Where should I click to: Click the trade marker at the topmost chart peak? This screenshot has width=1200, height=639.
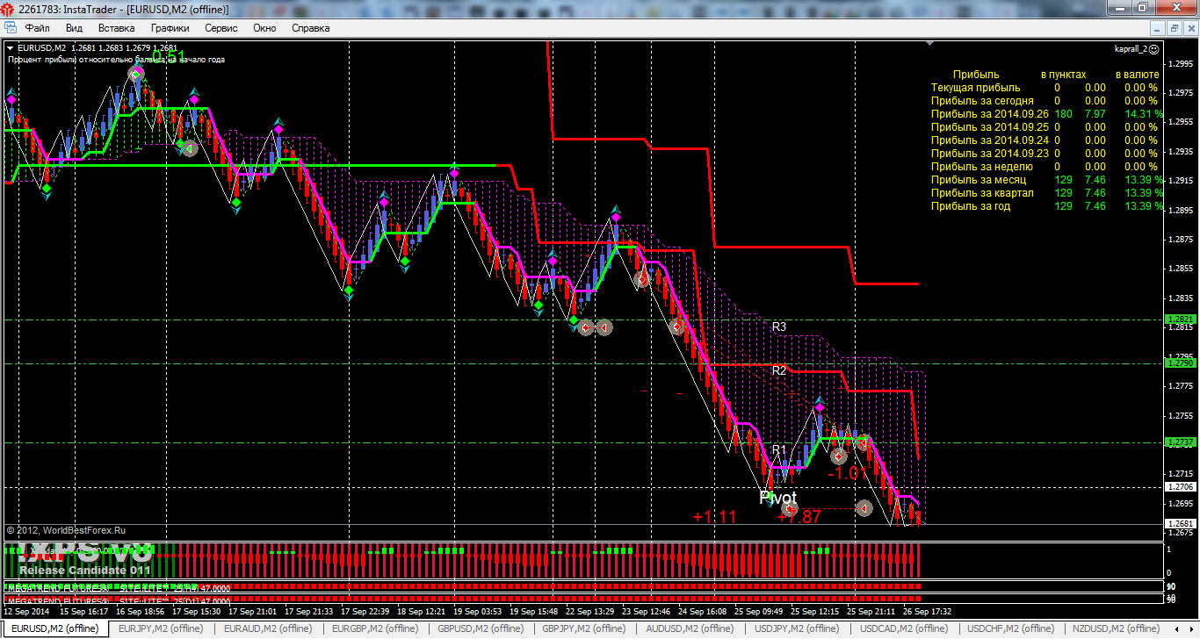(x=135, y=74)
